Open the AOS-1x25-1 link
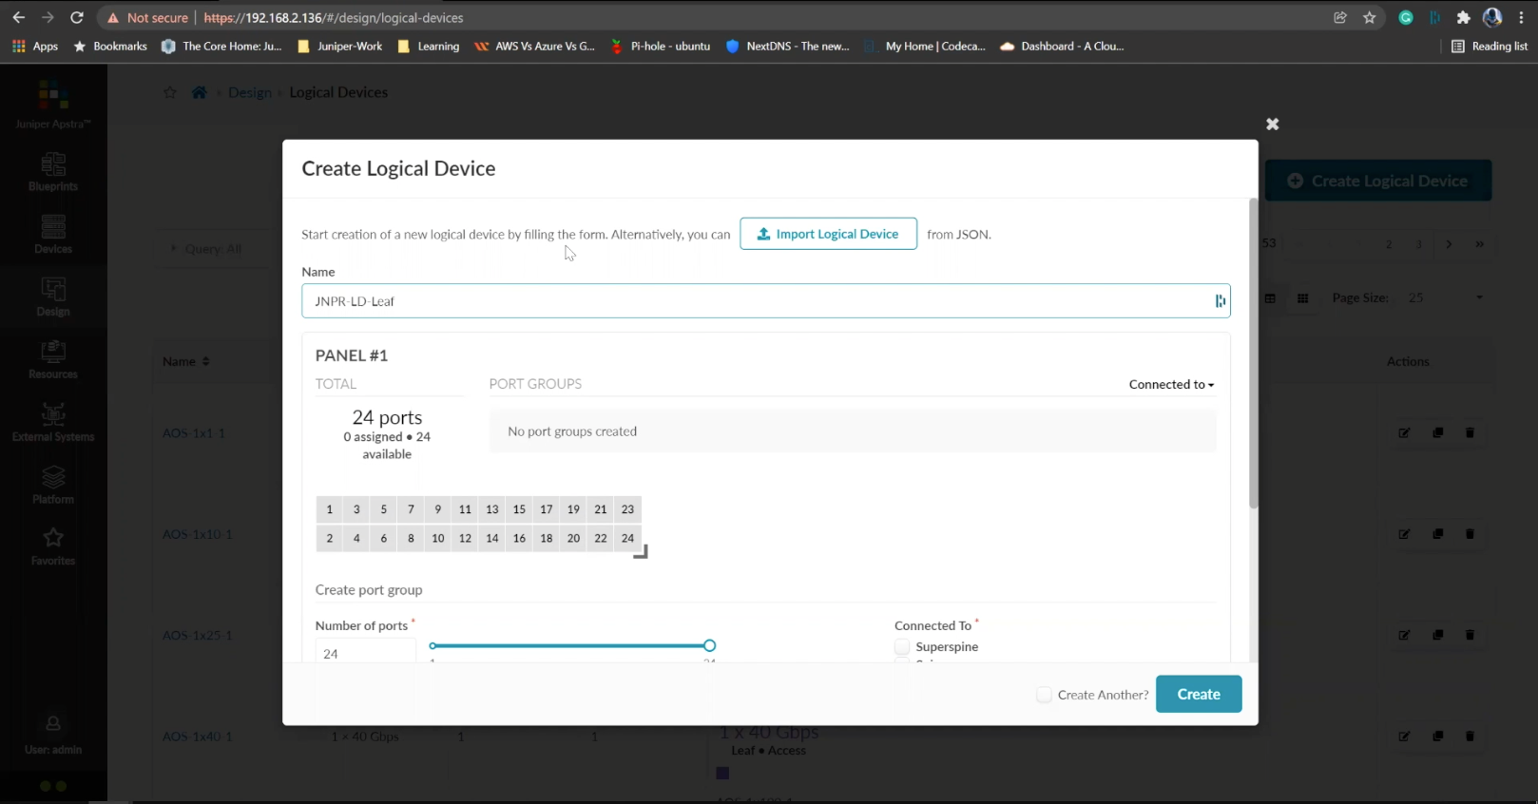The image size is (1538, 804). pyautogui.click(x=197, y=635)
